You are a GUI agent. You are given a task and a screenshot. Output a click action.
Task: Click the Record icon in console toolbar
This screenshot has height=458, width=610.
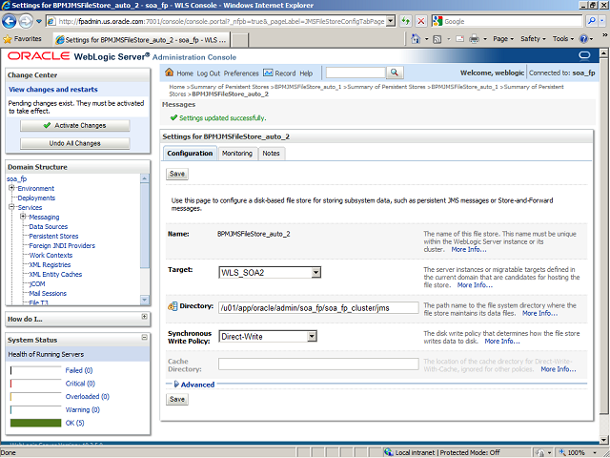(x=268, y=73)
